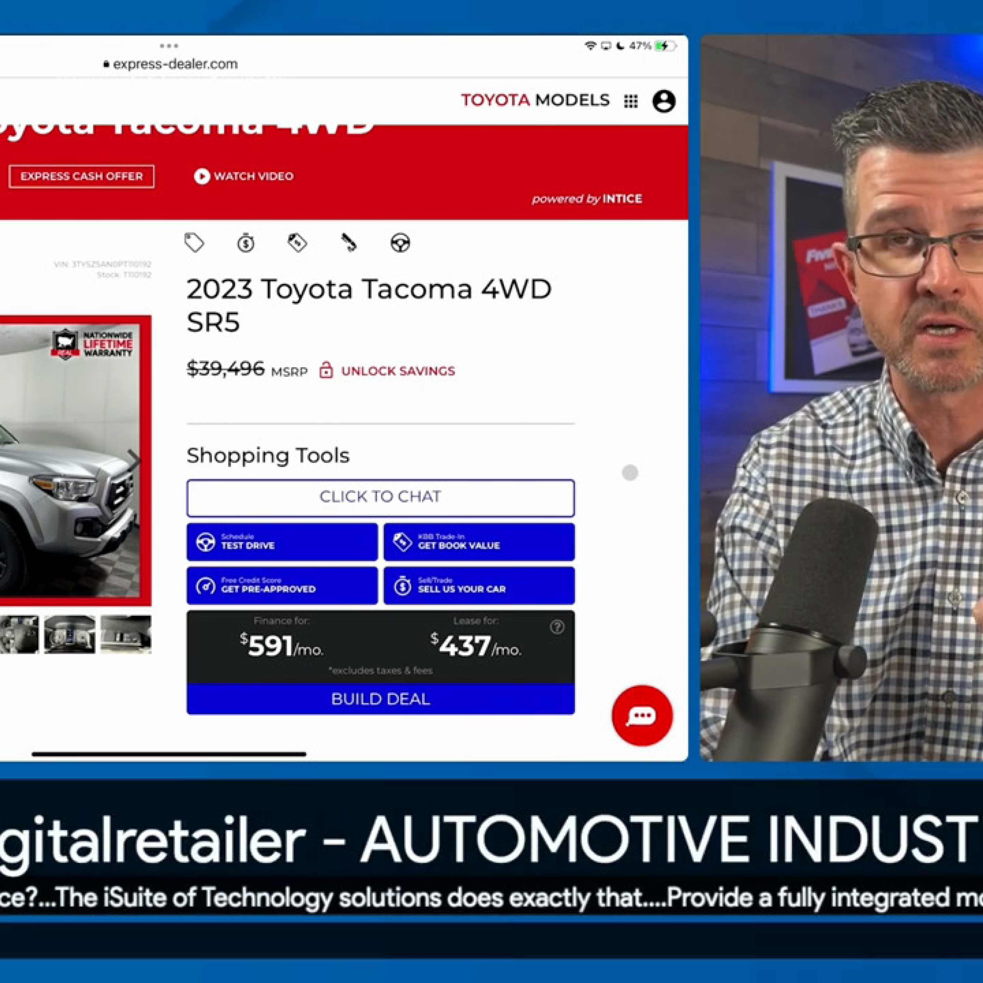Viewport: 983px width, 983px height.
Task: Schedule a Test Drive button
Action: click(282, 542)
